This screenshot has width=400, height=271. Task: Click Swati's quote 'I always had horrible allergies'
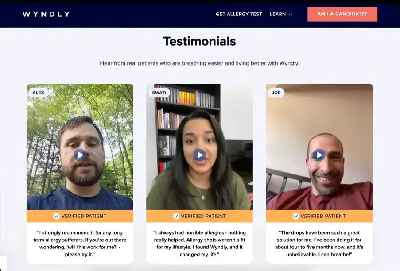(x=199, y=244)
